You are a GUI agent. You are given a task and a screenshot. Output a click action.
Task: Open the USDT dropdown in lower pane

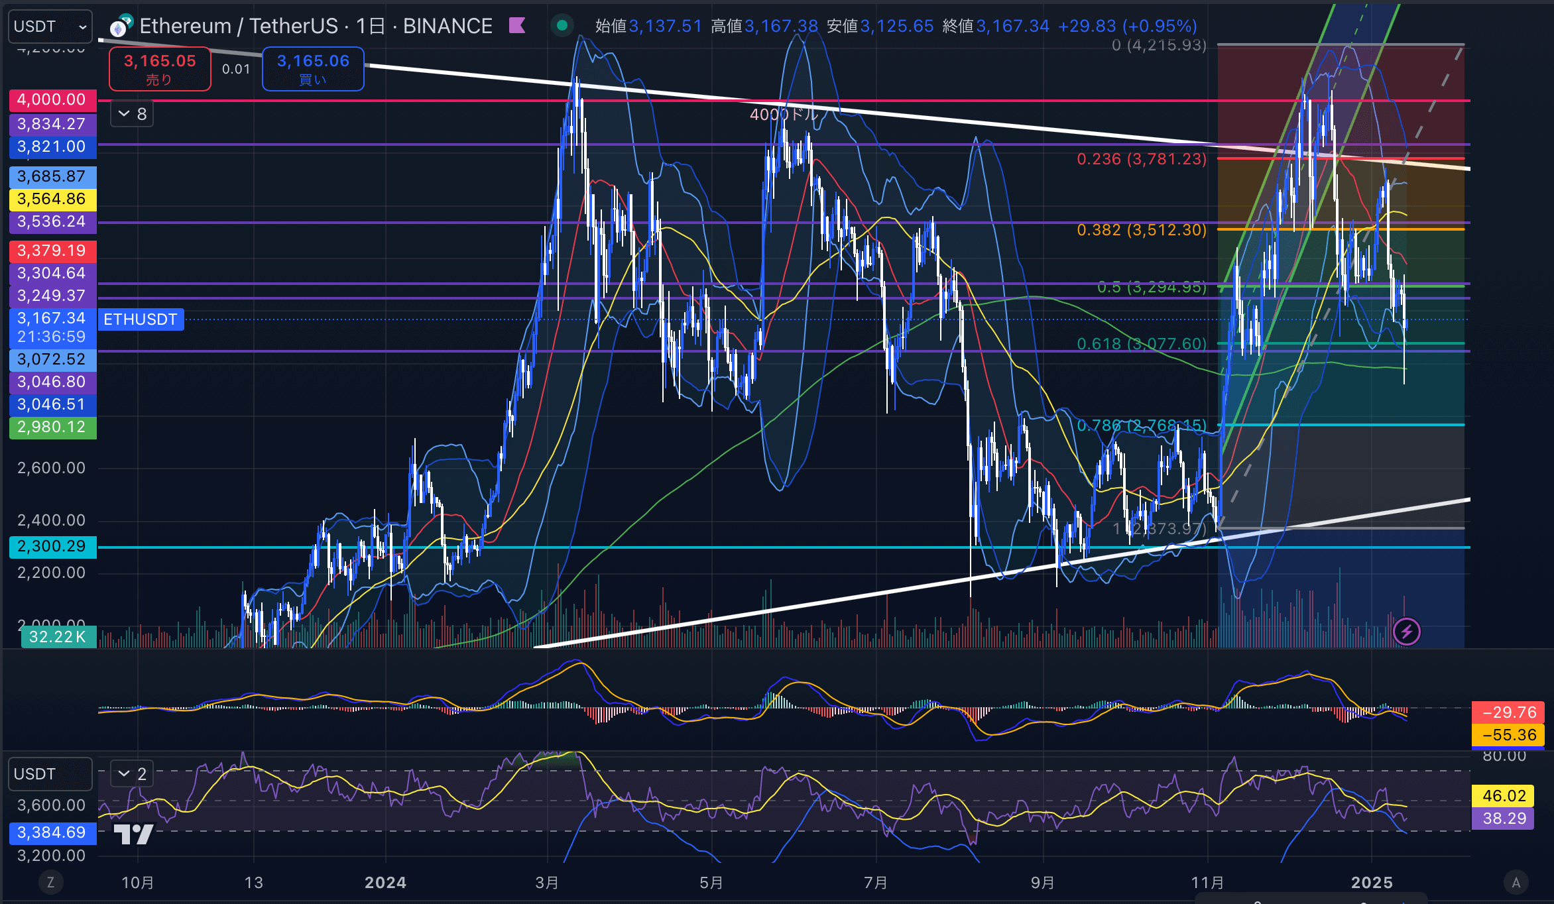(50, 774)
